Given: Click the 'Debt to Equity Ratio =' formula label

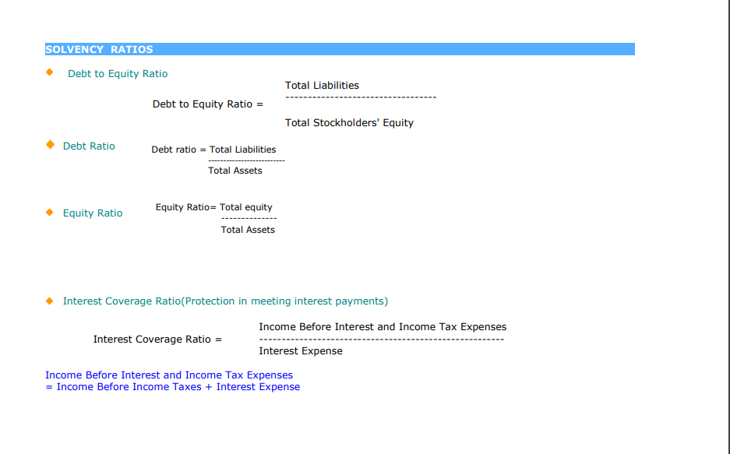Looking at the screenshot, I should (x=208, y=104).
